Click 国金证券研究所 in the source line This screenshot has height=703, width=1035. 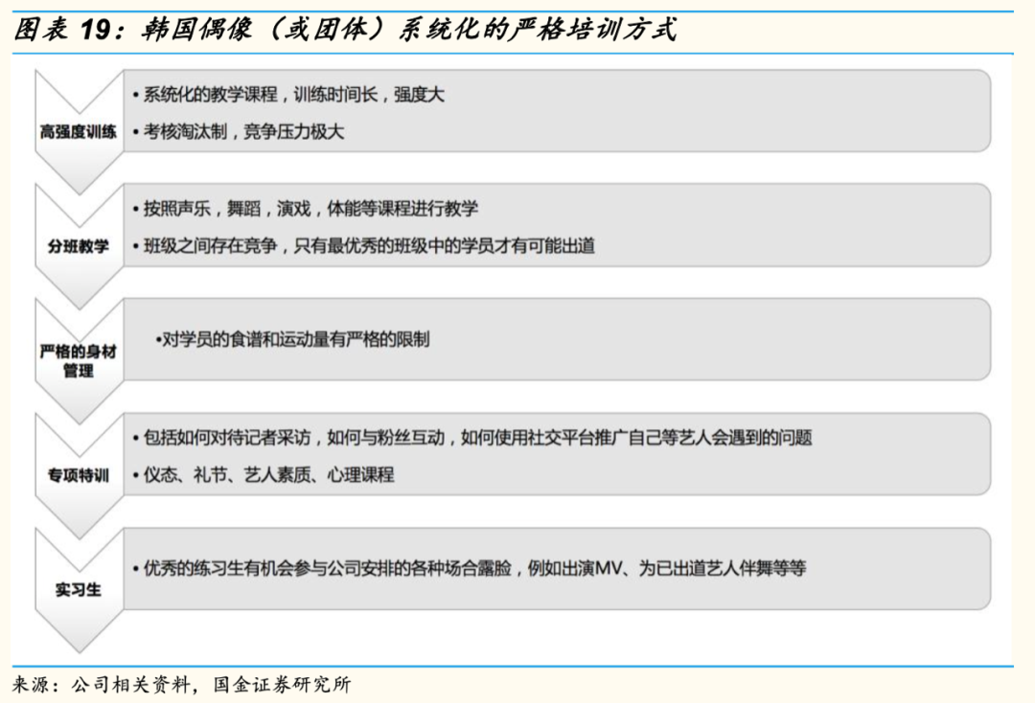click(282, 685)
